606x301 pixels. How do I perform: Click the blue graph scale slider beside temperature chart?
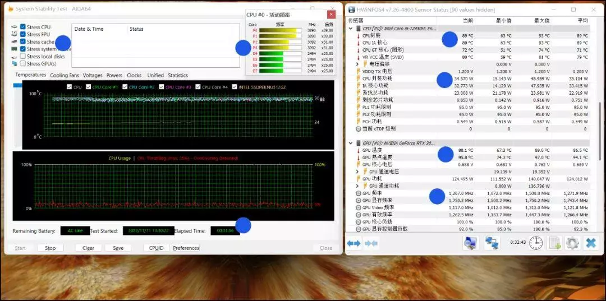[x=18, y=85]
